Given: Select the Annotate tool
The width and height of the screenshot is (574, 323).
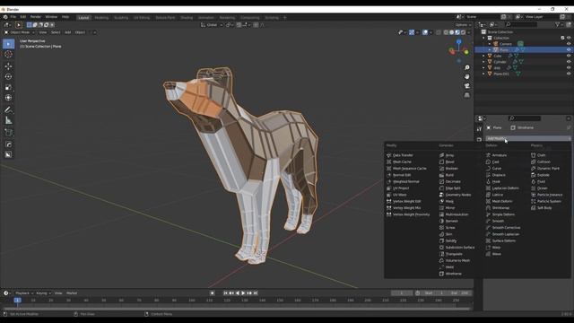Looking at the screenshot, I should [x=8, y=109].
